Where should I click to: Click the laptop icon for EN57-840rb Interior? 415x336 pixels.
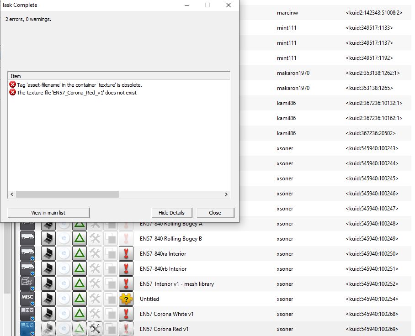click(48, 269)
